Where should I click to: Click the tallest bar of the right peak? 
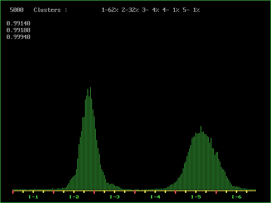click(201, 158)
